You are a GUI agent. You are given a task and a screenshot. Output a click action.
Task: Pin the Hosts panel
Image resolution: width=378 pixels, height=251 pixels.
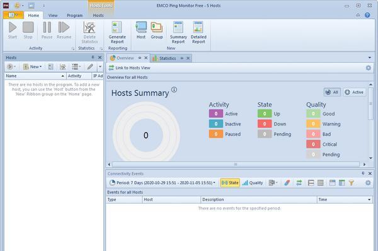click(93, 57)
